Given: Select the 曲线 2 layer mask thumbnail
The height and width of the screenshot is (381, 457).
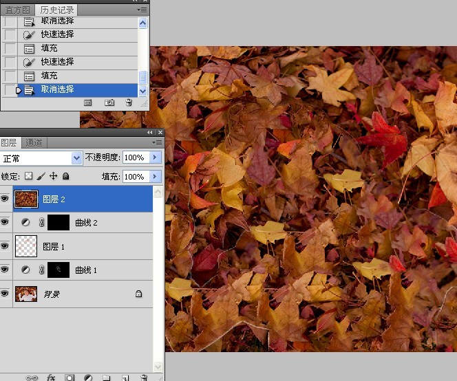Looking at the screenshot, I should [x=59, y=222].
